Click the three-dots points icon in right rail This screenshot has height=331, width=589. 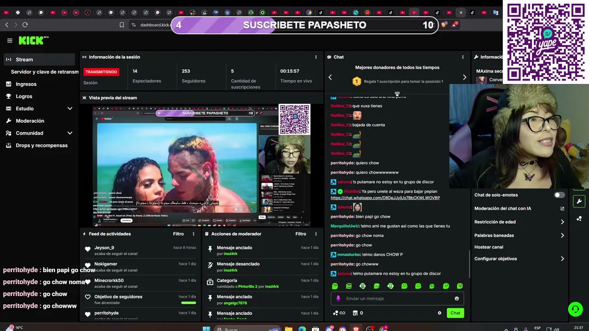[x=579, y=218]
